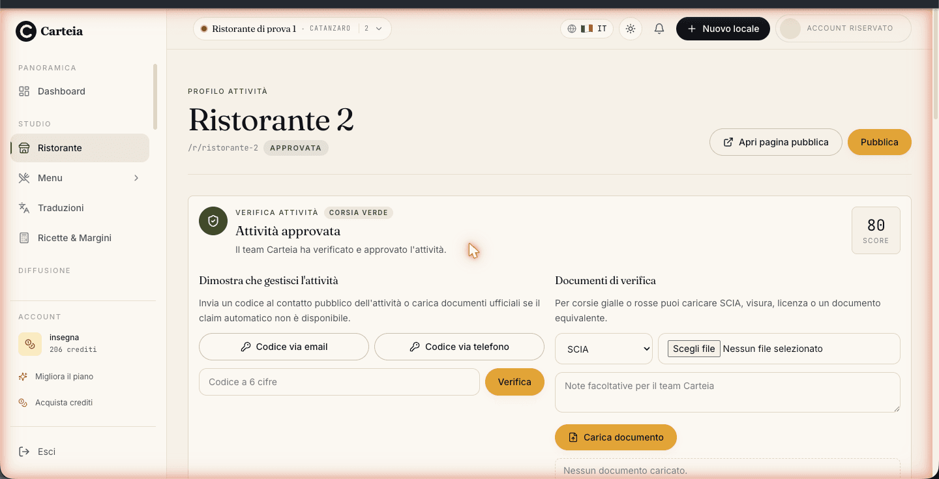Click Apri pagina pubblica button
Screen dimensions: 939x479
coord(776,142)
